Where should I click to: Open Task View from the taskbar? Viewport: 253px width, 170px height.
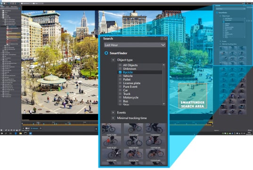10,134
